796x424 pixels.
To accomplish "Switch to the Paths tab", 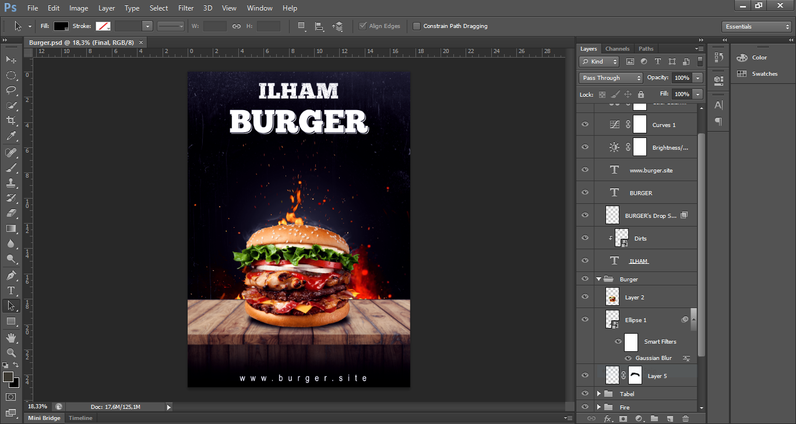I will pyautogui.click(x=646, y=49).
